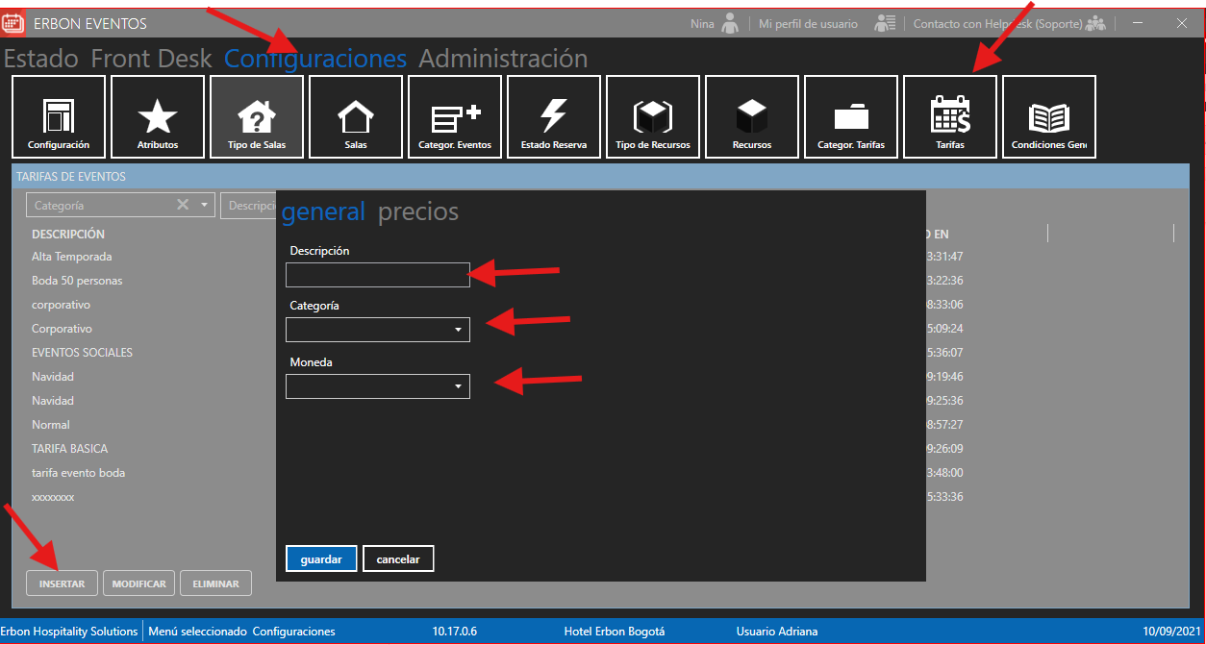Open Tipo de Recursos tile
The width and height of the screenshot is (1206, 645).
point(653,116)
